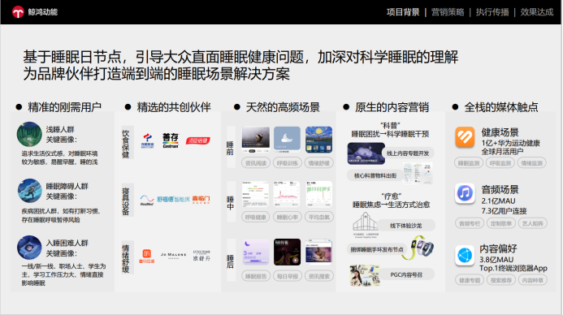Click the 情绪舒缓 pill under 睡前

tap(318, 163)
